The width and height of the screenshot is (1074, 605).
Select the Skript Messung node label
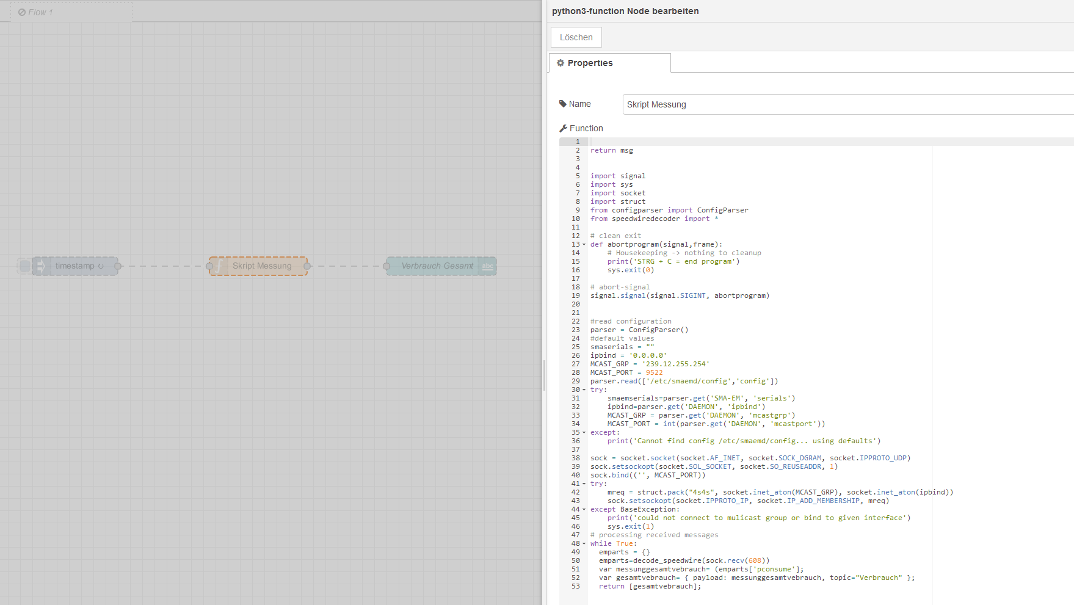(262, 266)
